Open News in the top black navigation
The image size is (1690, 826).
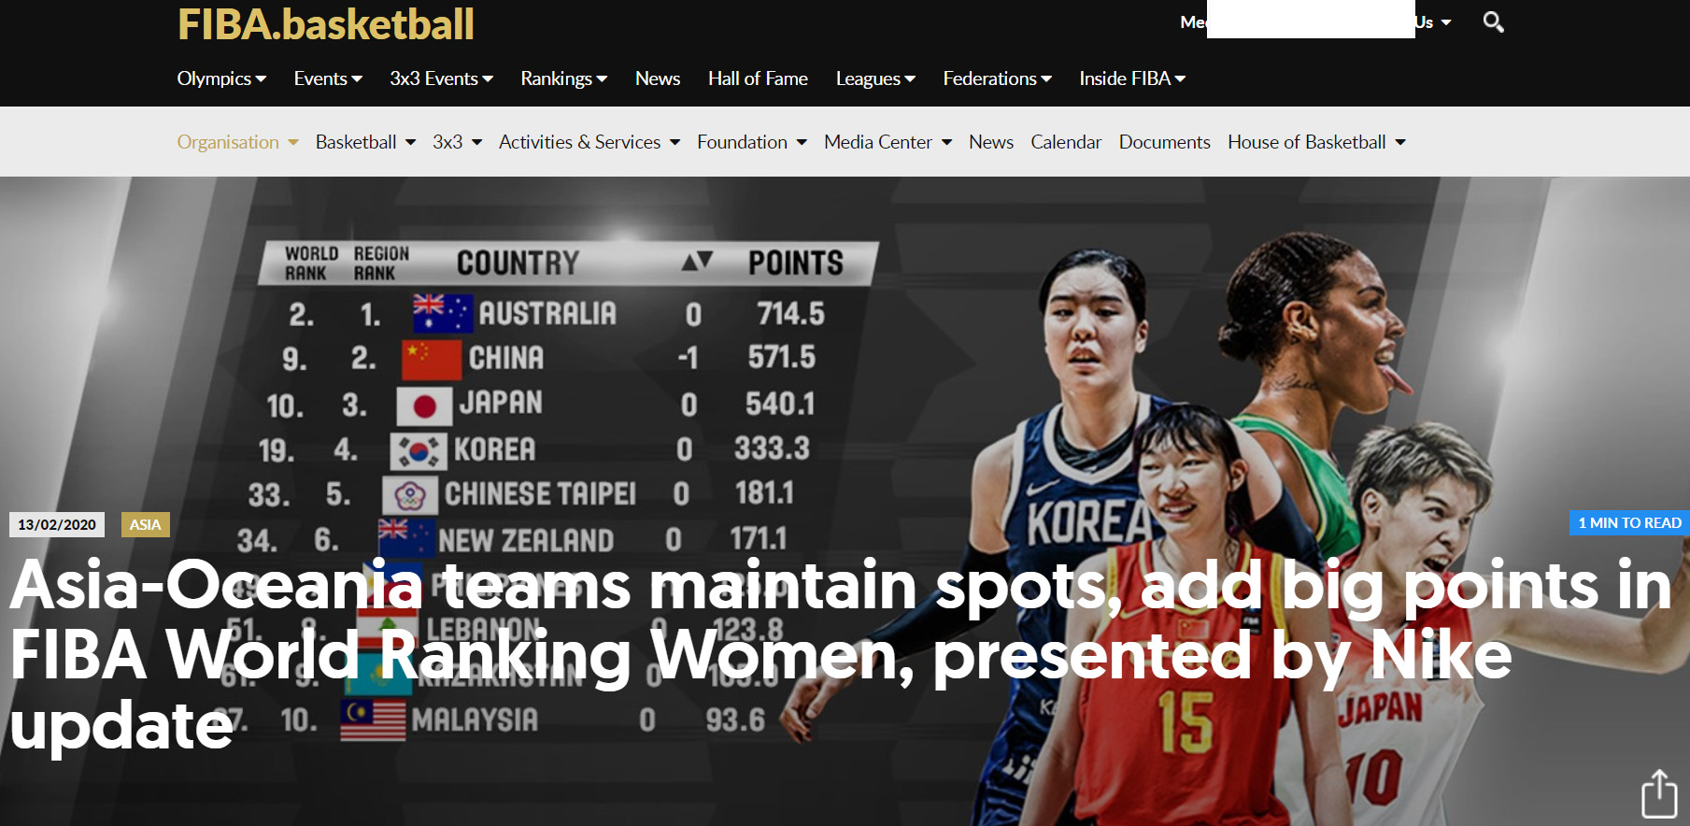click(658, 78)
